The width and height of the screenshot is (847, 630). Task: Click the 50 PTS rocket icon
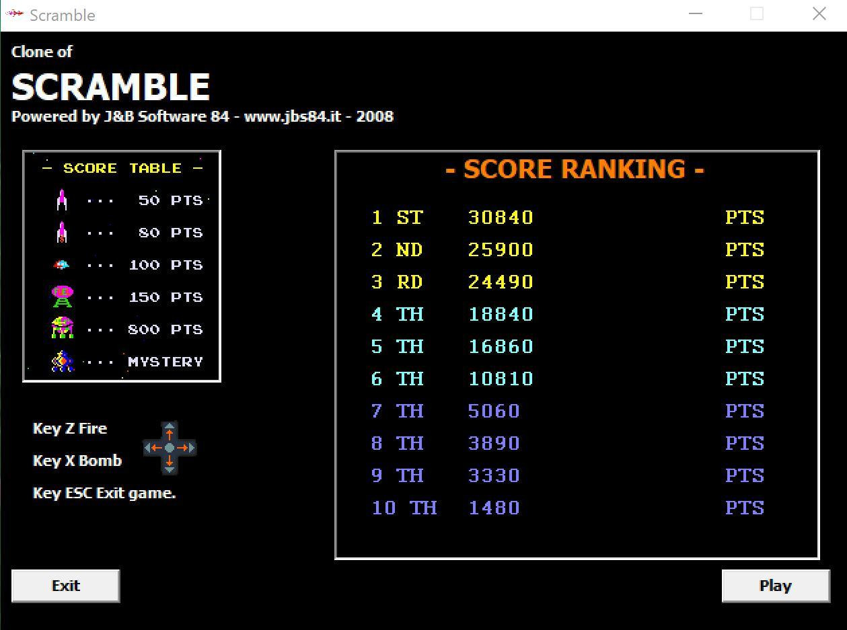click(62, 200)
